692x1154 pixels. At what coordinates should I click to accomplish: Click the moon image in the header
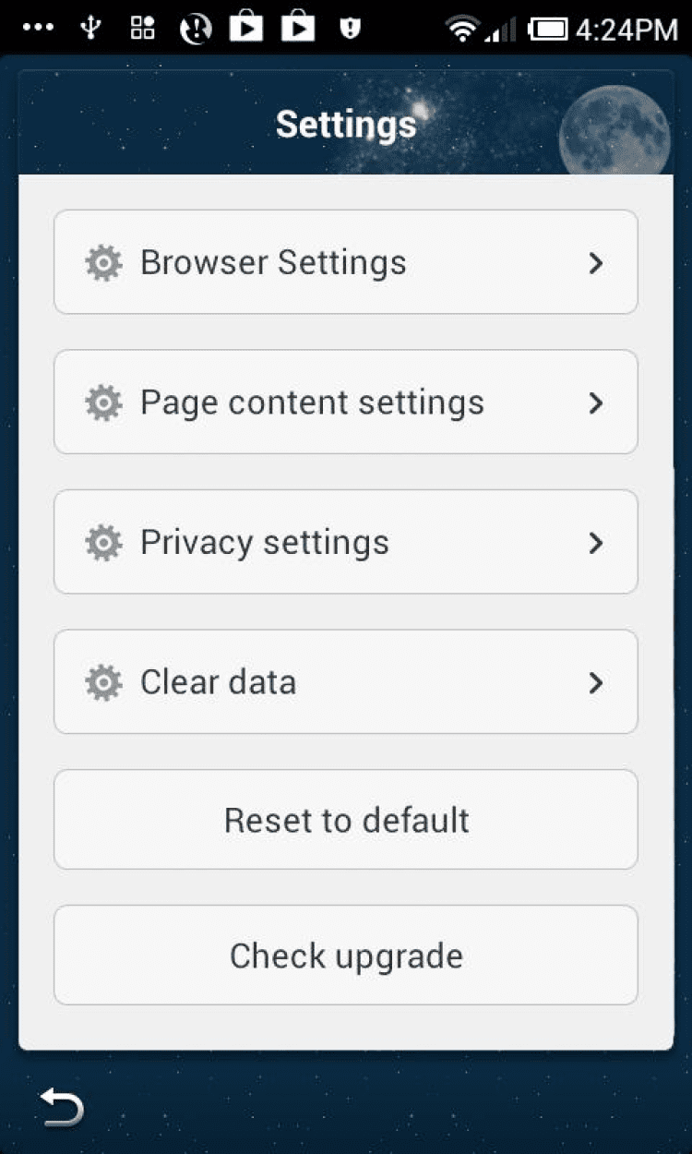tap(614, 130)
